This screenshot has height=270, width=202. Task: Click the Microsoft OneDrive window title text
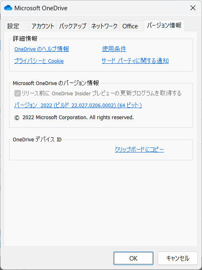[x=41, y=8]
